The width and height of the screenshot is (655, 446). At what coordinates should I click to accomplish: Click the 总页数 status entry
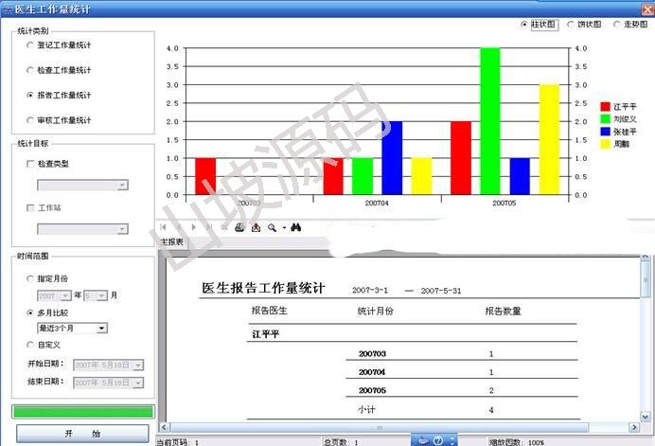coord(341,442)
